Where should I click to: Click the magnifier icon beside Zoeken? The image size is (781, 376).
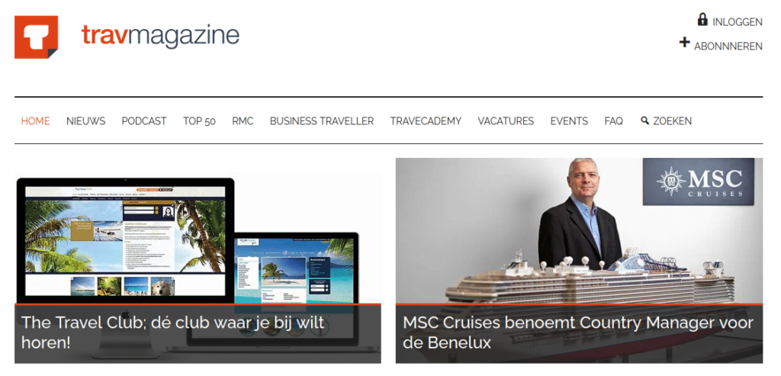(644, 120)
